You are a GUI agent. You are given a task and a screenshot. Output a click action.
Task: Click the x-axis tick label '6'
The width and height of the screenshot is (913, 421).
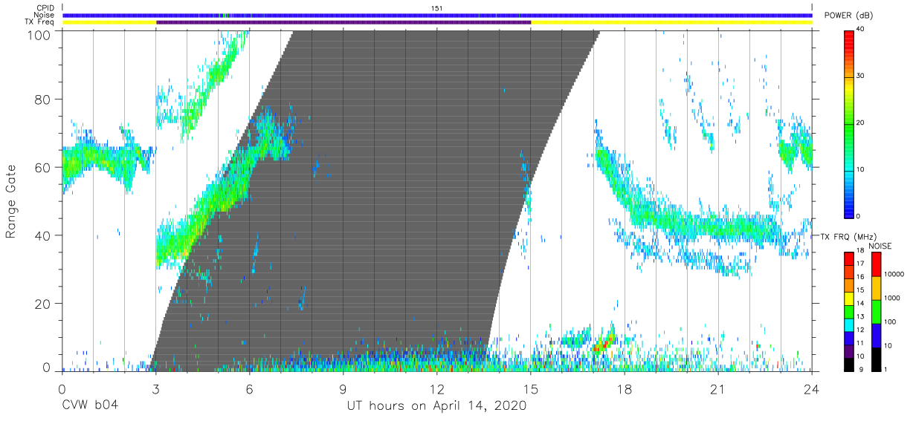coord(249,388)
